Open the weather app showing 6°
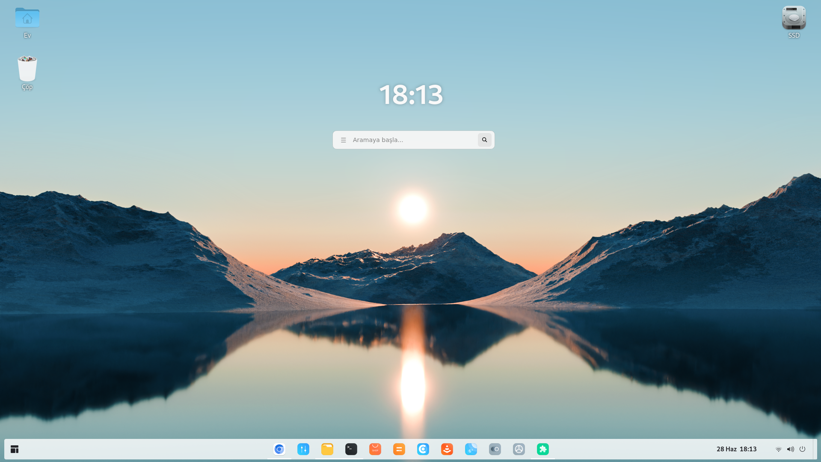The width and height of the screenshot is (821, 462). pyautogui.click(x=471, y=449)
